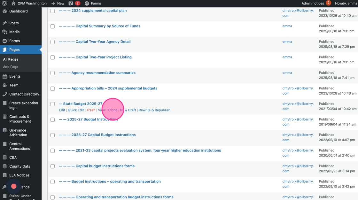
Task: Click the Pages icon in sidebar
Action: [4, 50]
